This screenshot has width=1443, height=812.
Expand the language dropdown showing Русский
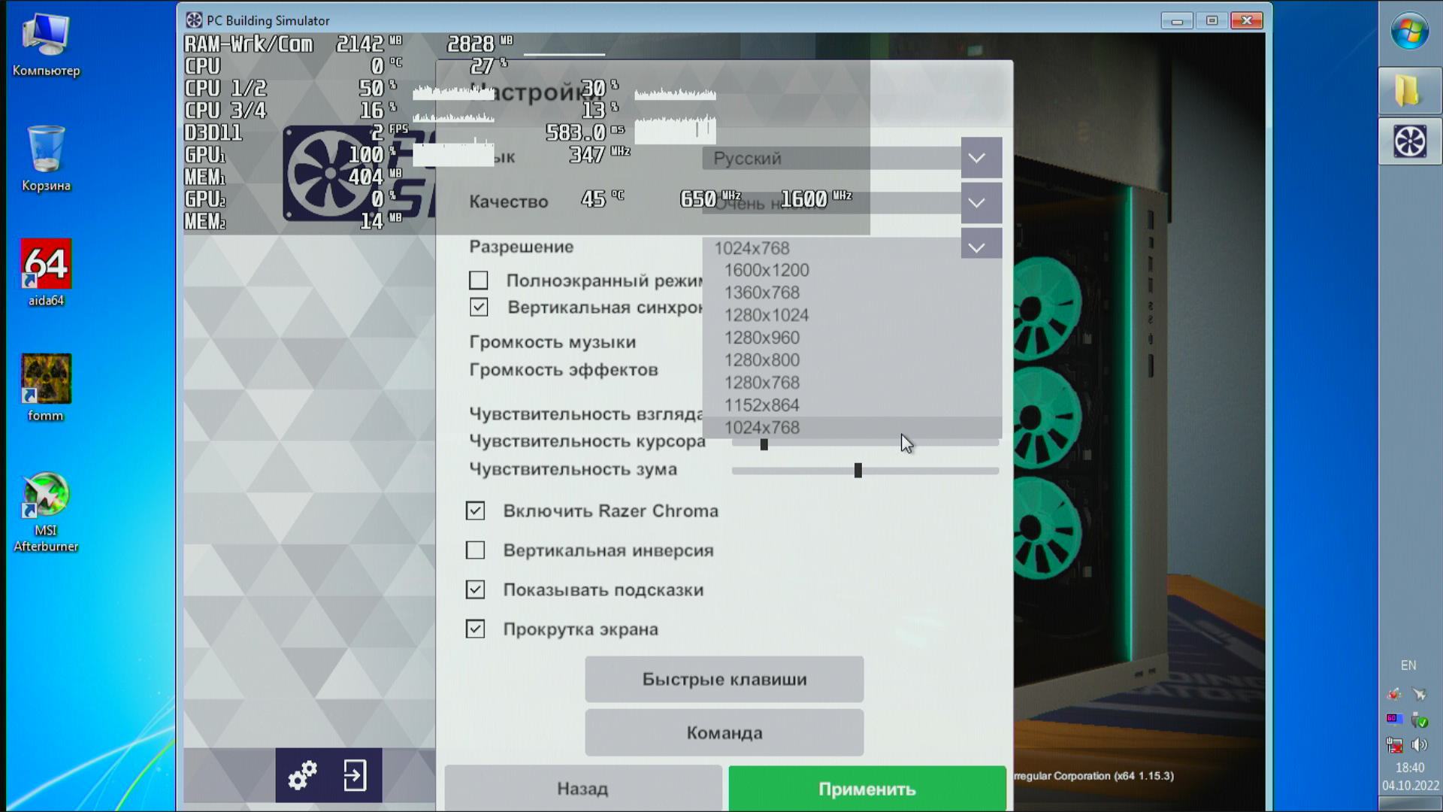[x=981, y=158]
